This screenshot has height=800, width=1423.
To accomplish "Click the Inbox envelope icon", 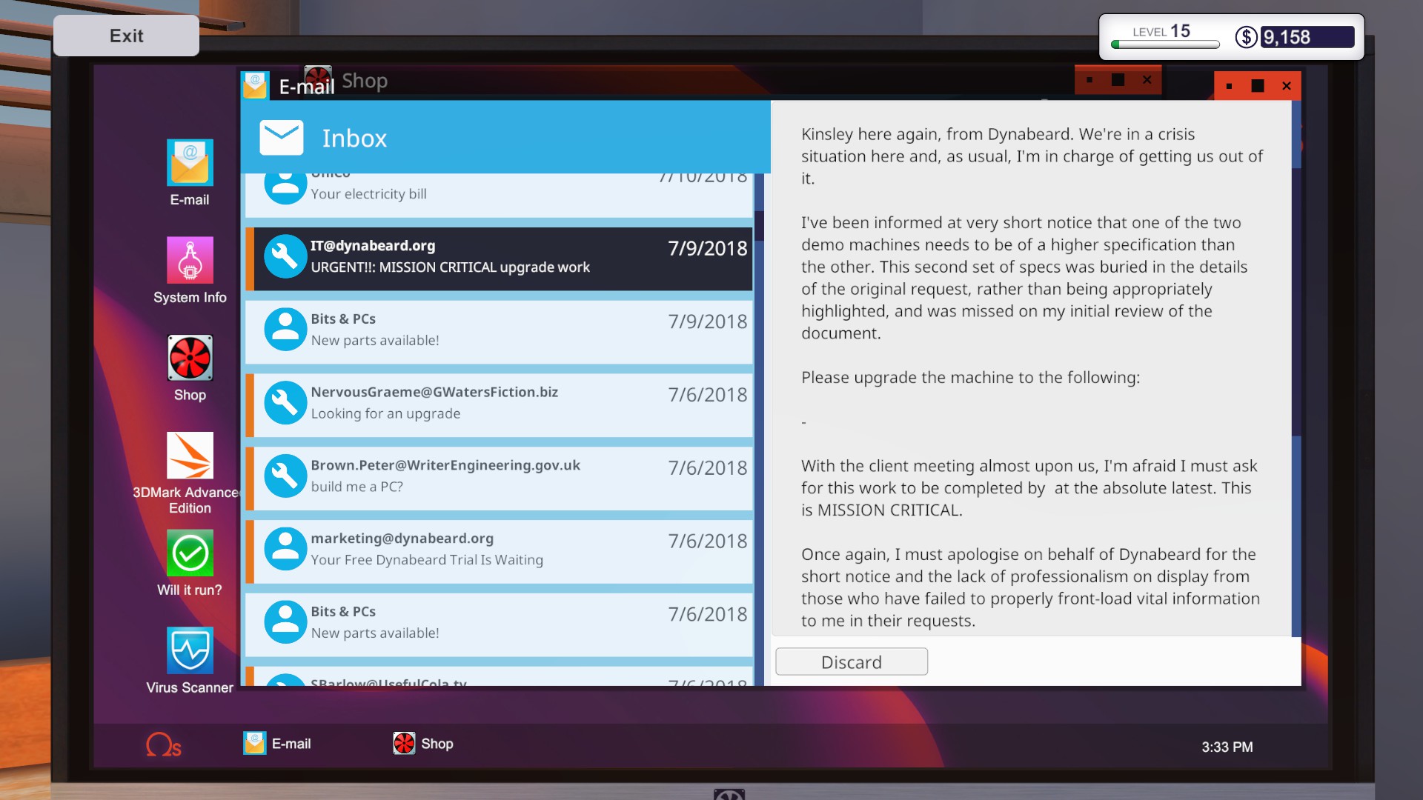I will [282, 138].
